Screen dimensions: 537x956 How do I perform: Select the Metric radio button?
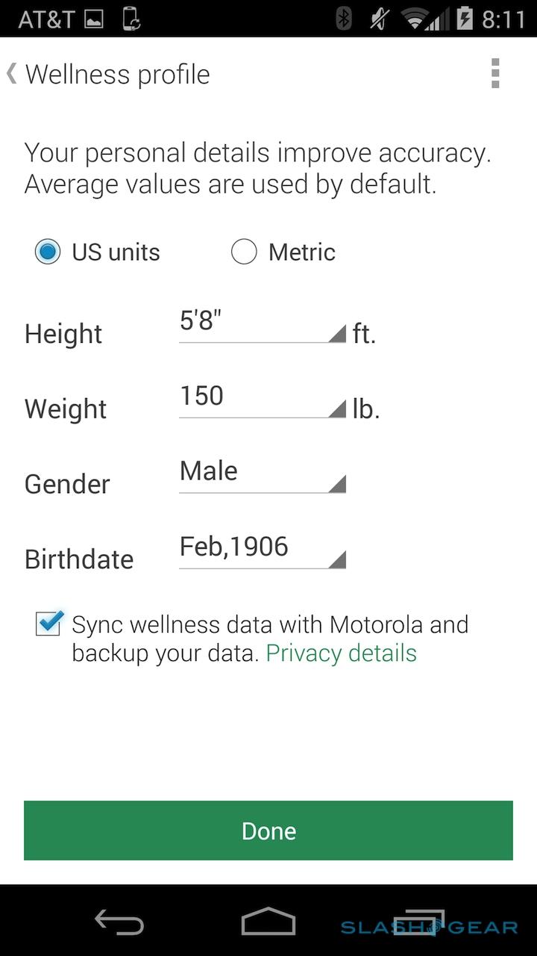coord(244,252)
